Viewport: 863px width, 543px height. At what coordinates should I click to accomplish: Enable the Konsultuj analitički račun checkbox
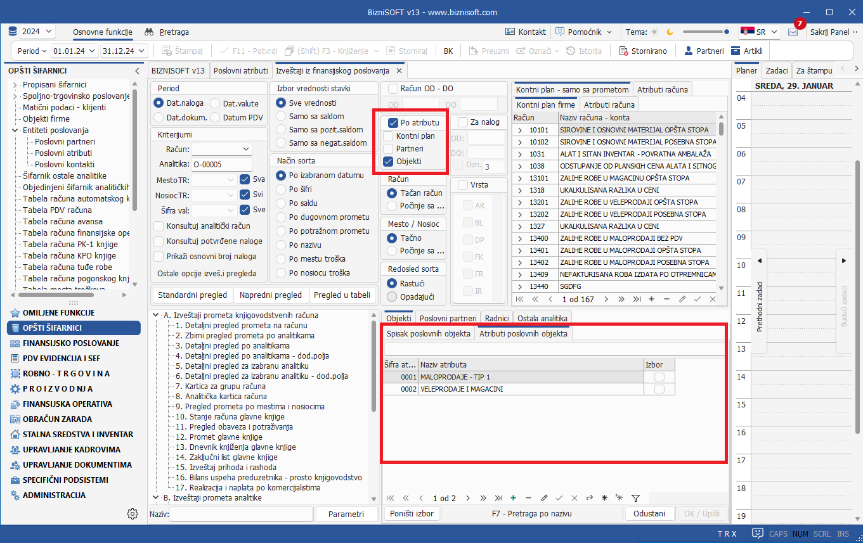pyautogui.click(x=159, y=226)
